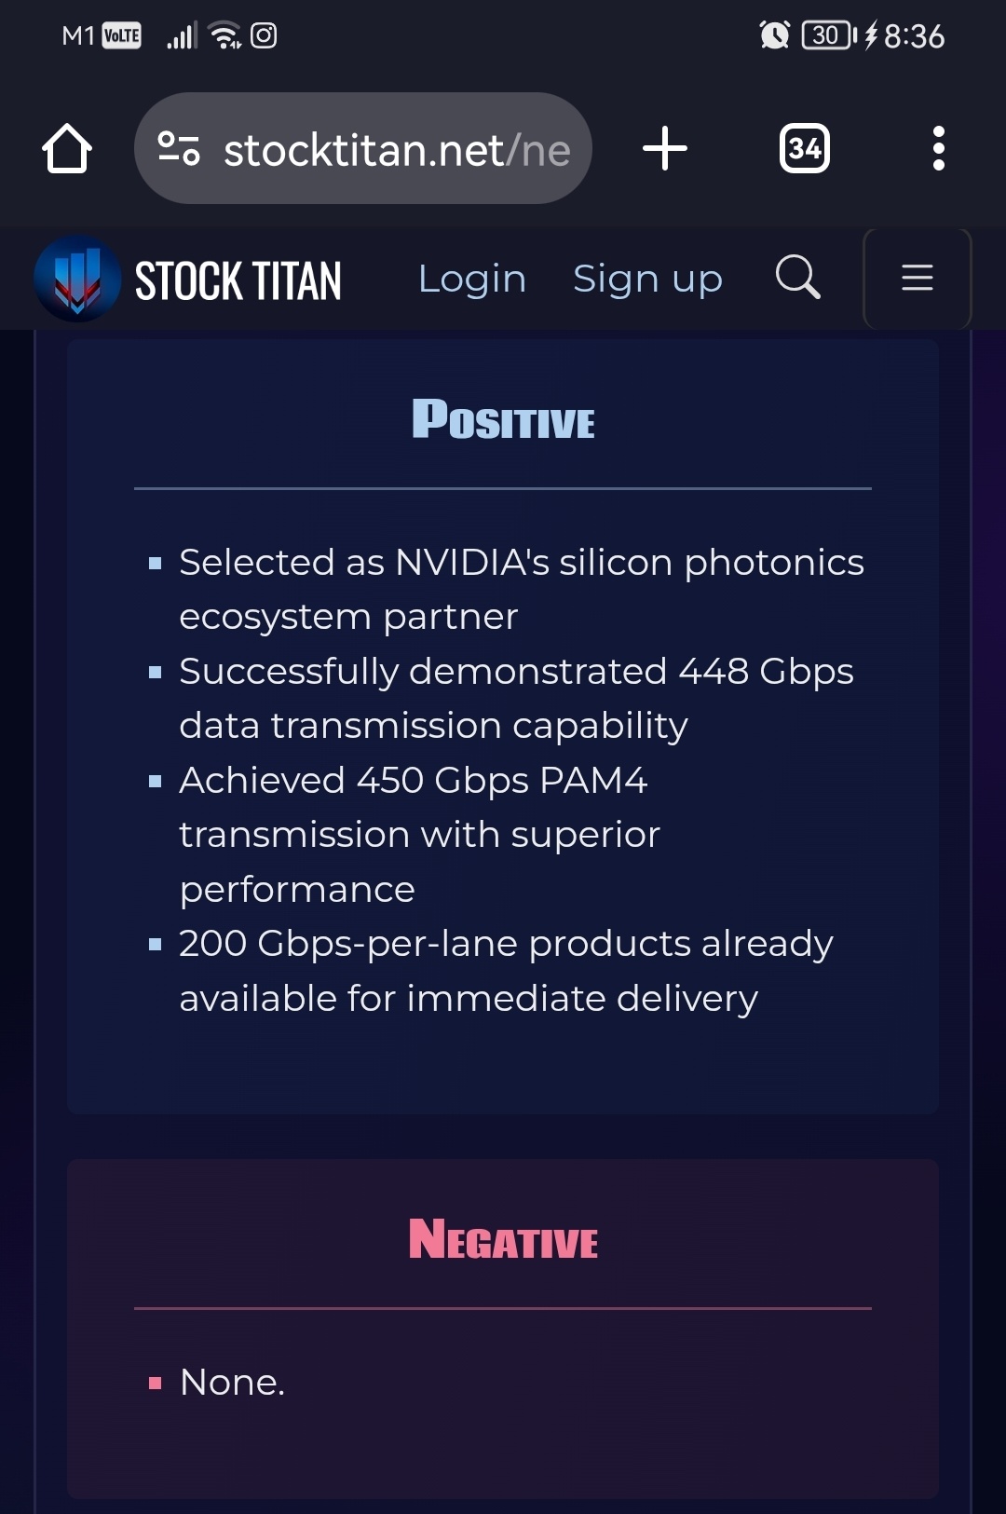Tap the battery indicator showing 30

(828, 35)
